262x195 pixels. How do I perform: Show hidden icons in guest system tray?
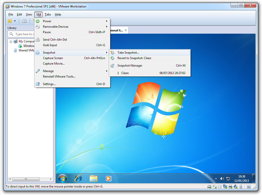(216, 179)
